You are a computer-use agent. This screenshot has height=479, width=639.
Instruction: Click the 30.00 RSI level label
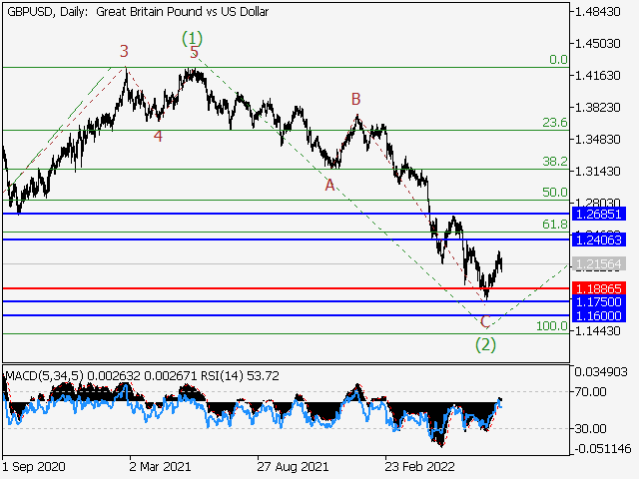tap(591, 428)
